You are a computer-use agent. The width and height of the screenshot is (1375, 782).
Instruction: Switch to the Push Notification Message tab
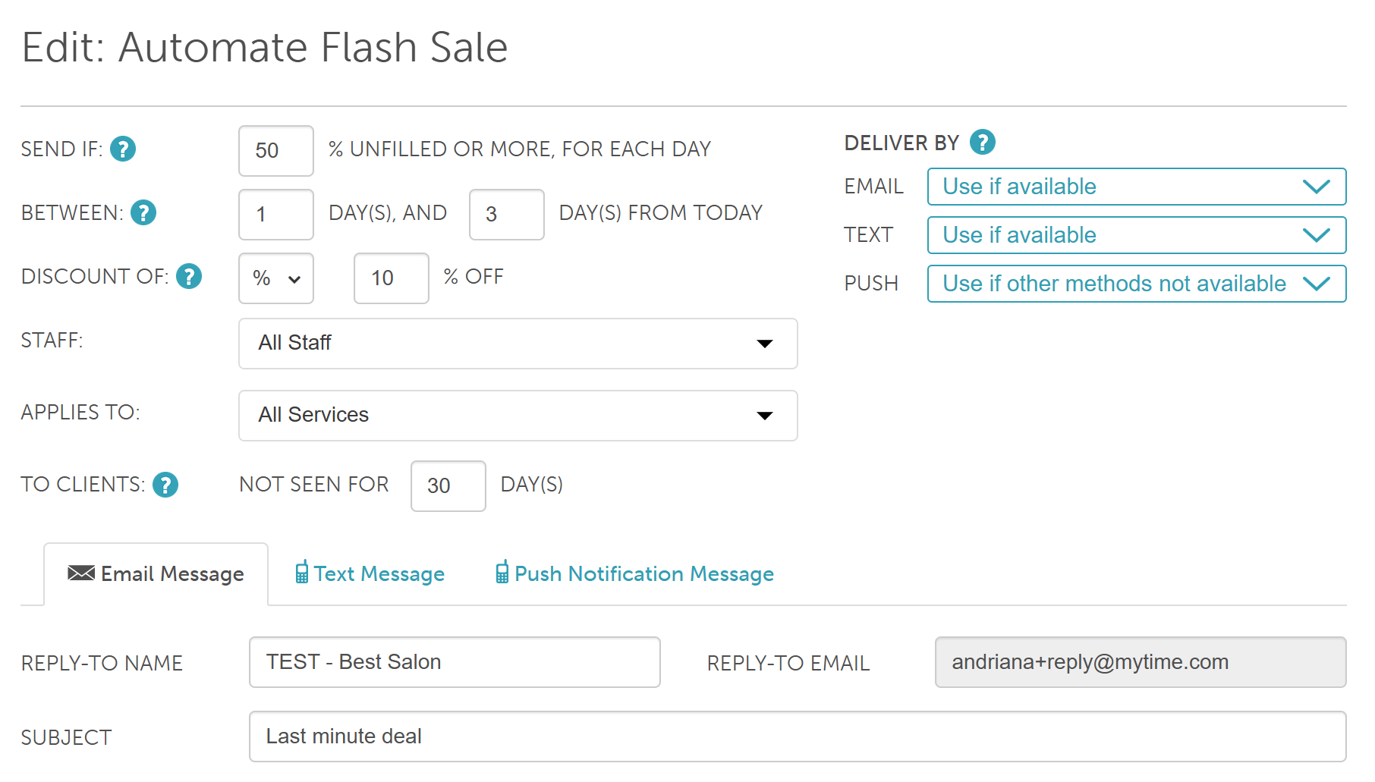point(643,574)
